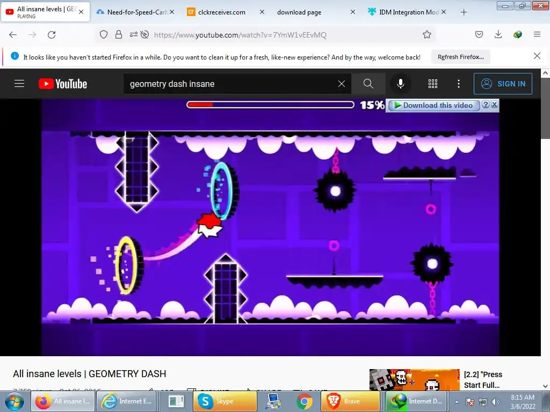The width and height of the screenshot is (550, 412).
Task: Click Download this video IDM button
Action: (433, 105)
